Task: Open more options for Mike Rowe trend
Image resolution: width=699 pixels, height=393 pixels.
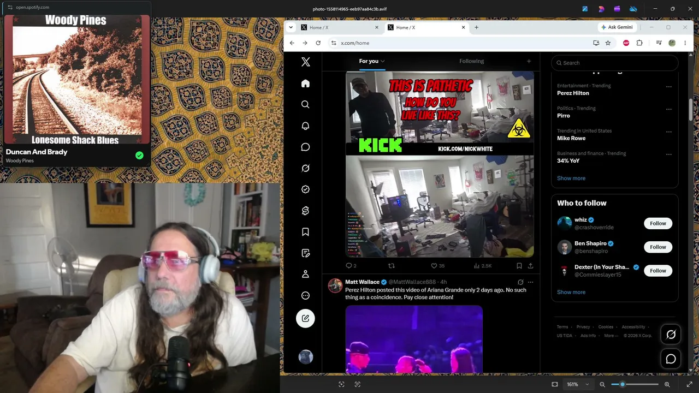Action: click(x=668, y=132)
